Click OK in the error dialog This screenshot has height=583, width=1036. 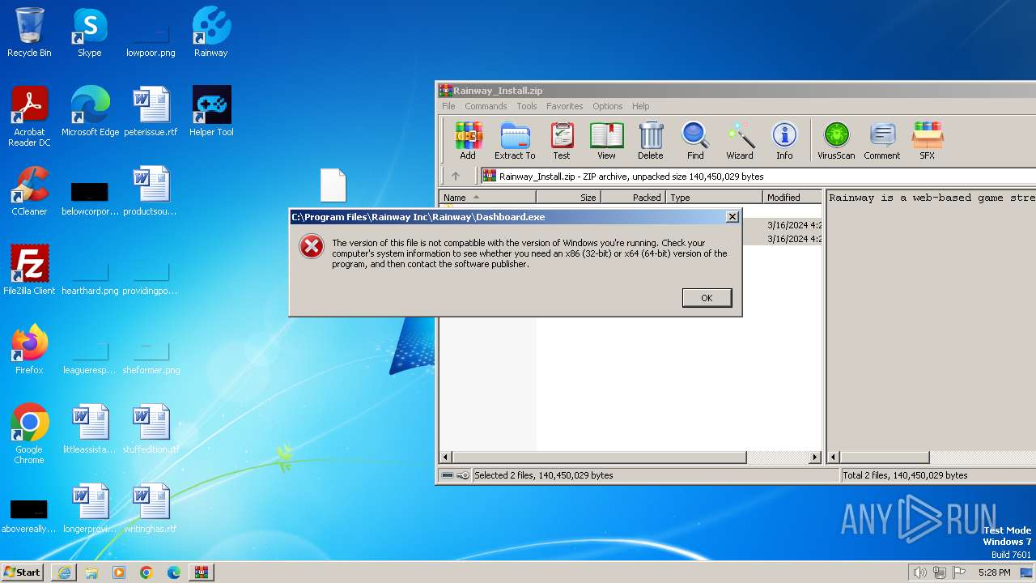707,298
